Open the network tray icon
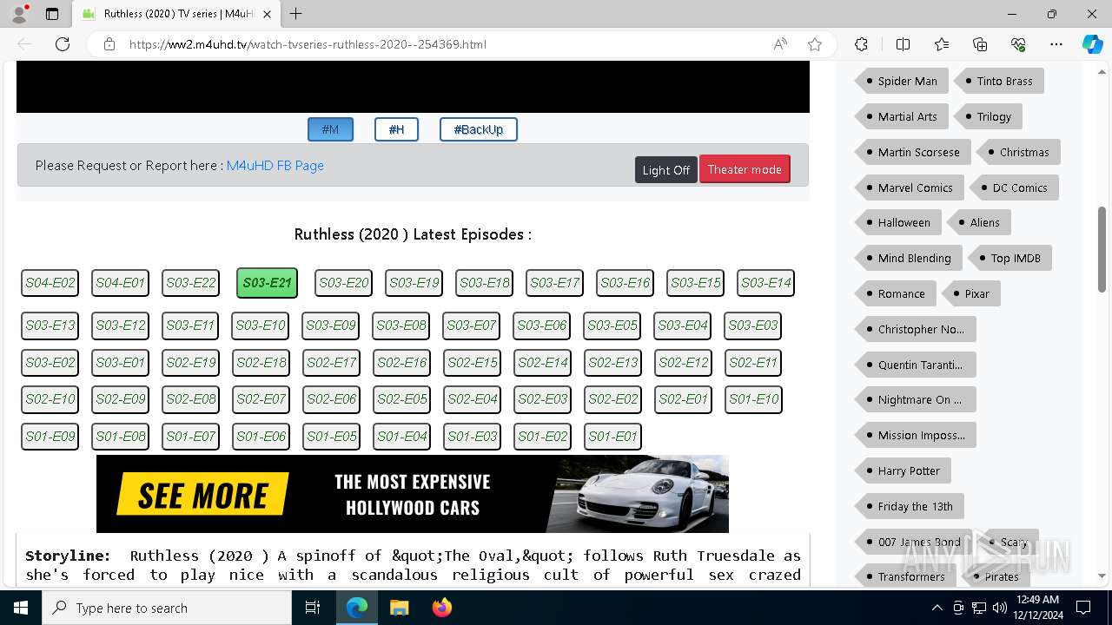 979,608
